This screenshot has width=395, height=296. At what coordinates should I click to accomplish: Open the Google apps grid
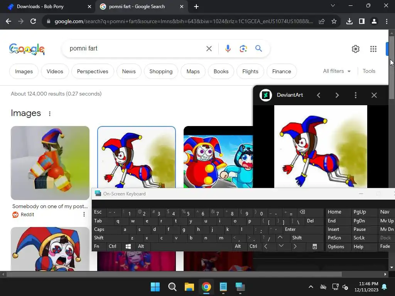click(x=373, y=49)
